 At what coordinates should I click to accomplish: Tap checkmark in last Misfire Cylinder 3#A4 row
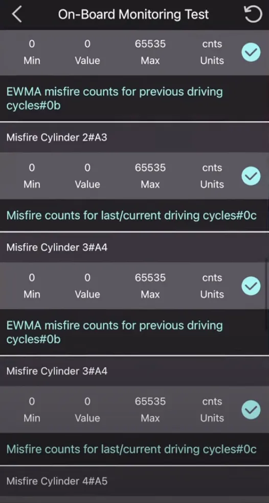click(x=251, y=410)
